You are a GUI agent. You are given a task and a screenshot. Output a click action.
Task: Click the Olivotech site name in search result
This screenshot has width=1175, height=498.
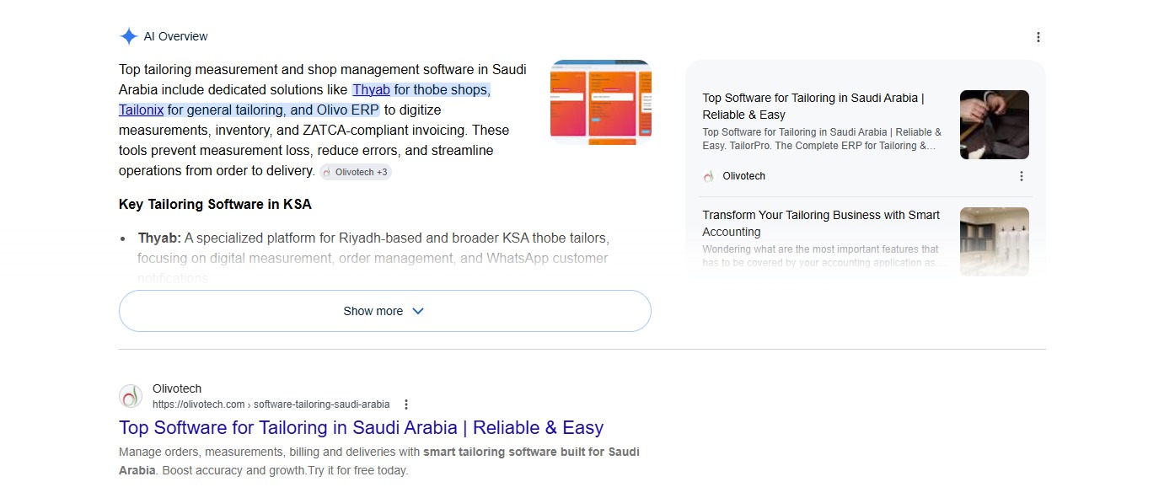[177, 388]
